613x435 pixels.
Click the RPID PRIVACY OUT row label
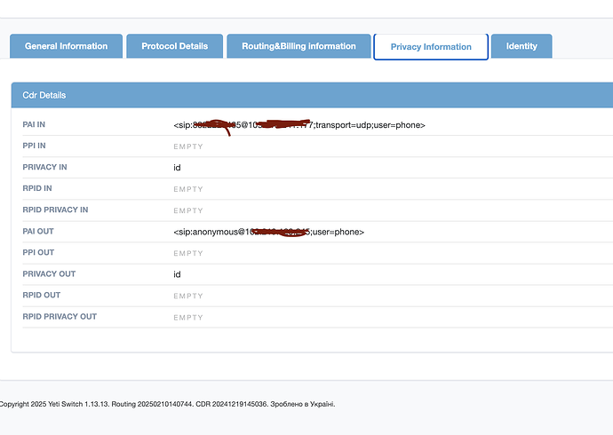[60, 316]
